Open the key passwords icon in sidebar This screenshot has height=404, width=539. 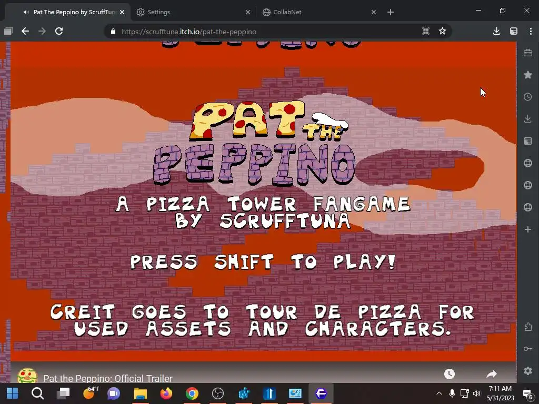(x=528, y=349)
